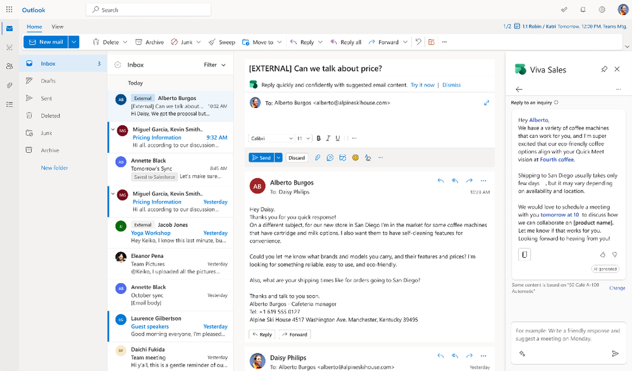Click the New mail button
632x371 pixels.
point(46,42)
